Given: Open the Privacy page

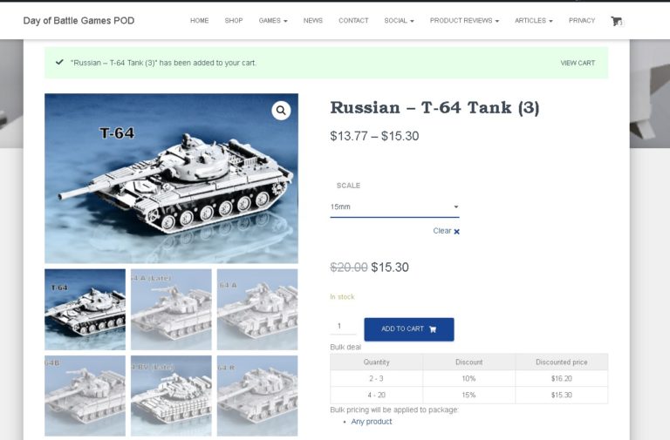Looking at the screenshot, I should tap(582, 21).
